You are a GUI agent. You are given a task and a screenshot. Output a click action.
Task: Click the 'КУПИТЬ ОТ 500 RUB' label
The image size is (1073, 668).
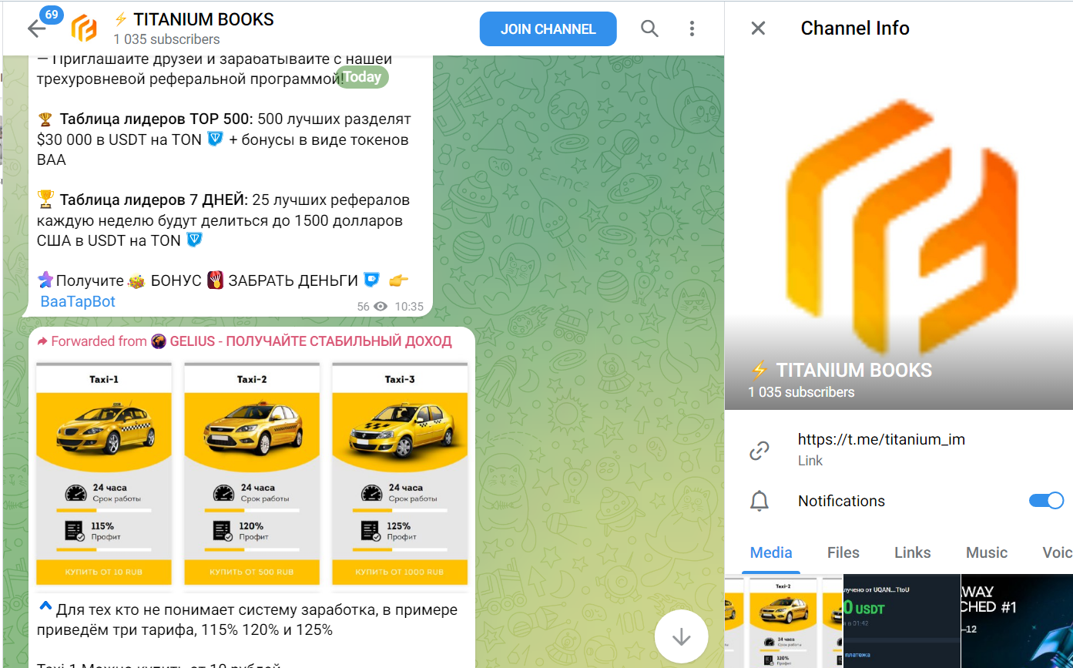tap(252, 572)
